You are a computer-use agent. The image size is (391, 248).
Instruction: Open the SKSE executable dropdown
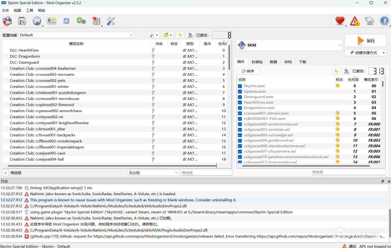click(289, 45)
